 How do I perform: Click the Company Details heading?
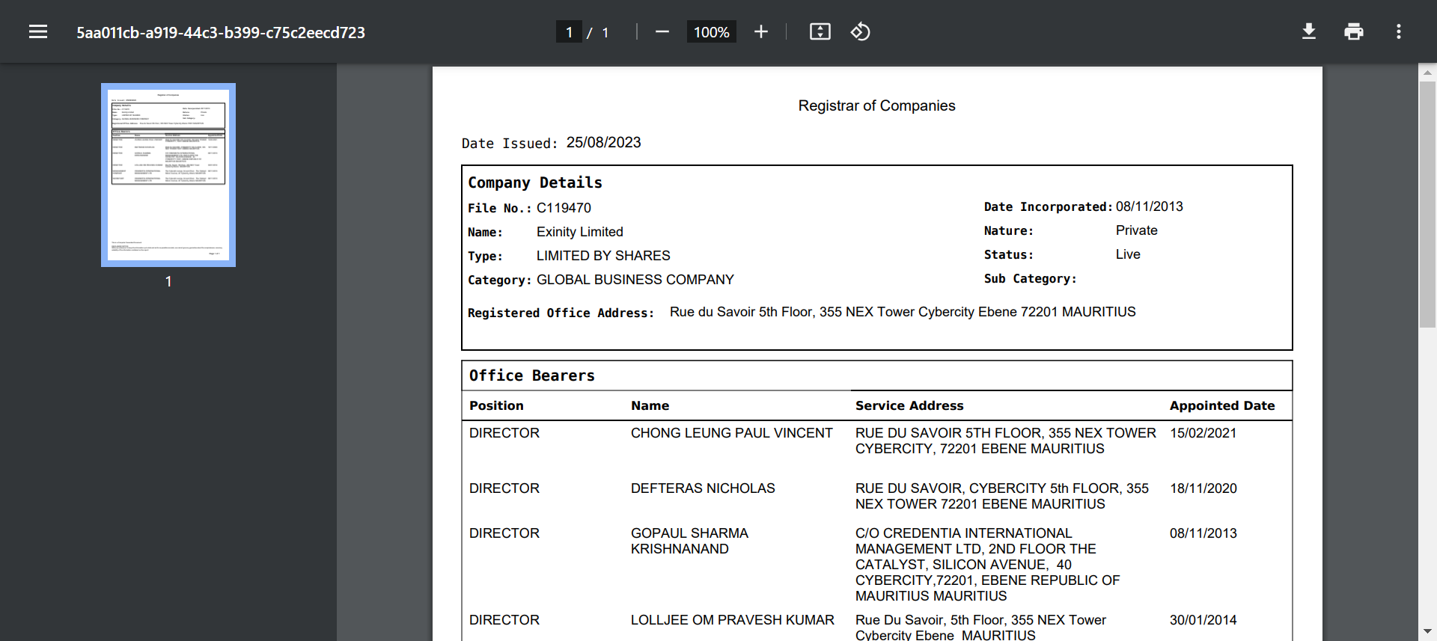[x=535, y=183]
